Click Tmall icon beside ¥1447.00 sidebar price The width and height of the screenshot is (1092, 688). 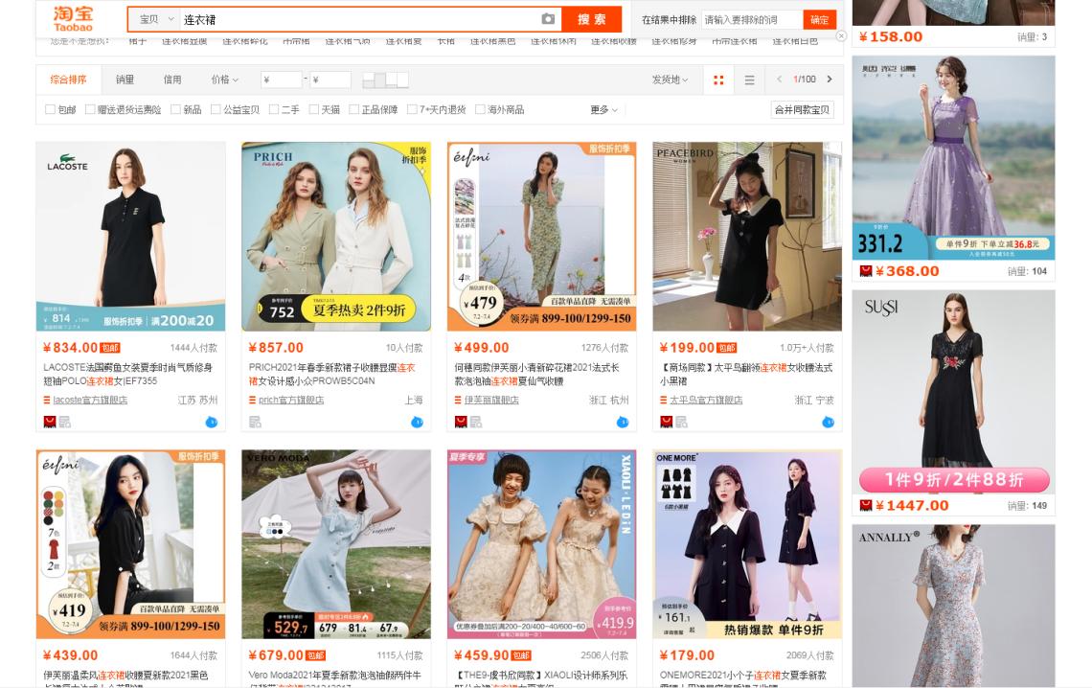[x=866, y=506]
